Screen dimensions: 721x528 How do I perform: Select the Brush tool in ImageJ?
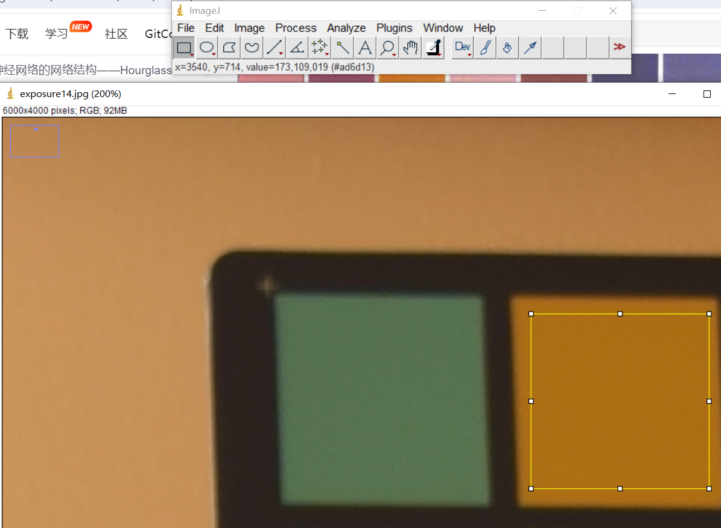(x=485, y=48)
